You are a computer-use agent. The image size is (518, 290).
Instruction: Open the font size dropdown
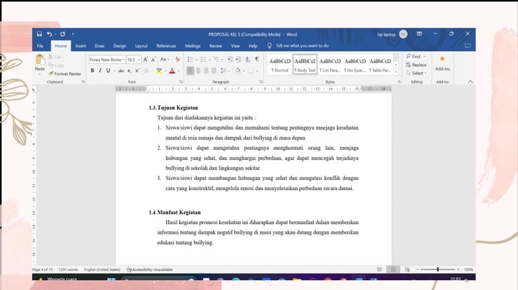tap(139, 60)
